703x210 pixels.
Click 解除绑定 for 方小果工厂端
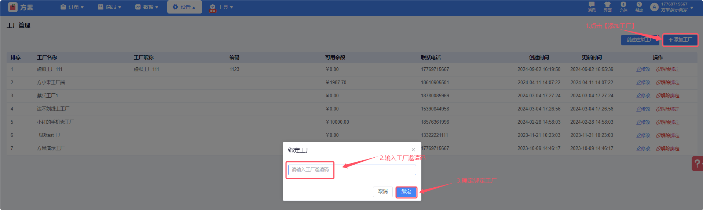pos(668,82)
